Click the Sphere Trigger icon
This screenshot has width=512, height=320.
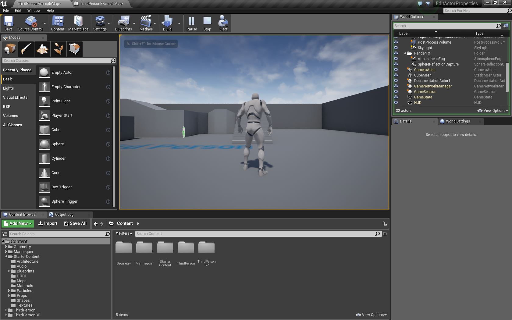44,201
